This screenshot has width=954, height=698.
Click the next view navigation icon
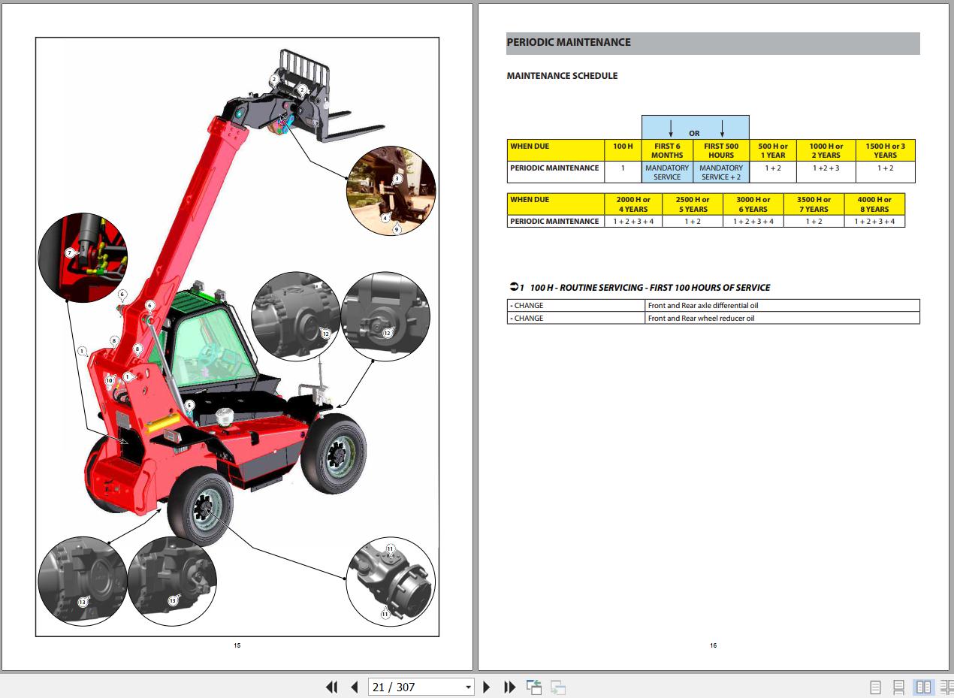[557, 687]
